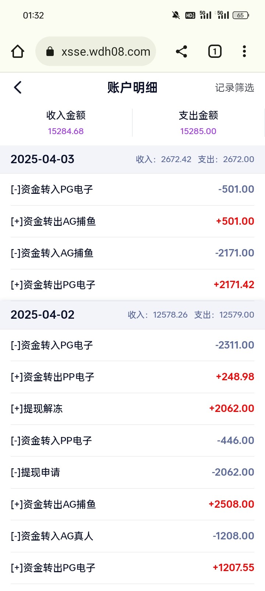The width and height of the screenshot is (265, 591).
Task: Open the +2062.00 提现解冻 record
Action: click(x=132, y=409)
